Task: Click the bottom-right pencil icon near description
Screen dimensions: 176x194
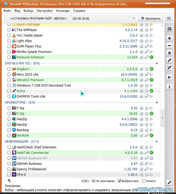Action: pyautogui.click(x=169, y=182)
